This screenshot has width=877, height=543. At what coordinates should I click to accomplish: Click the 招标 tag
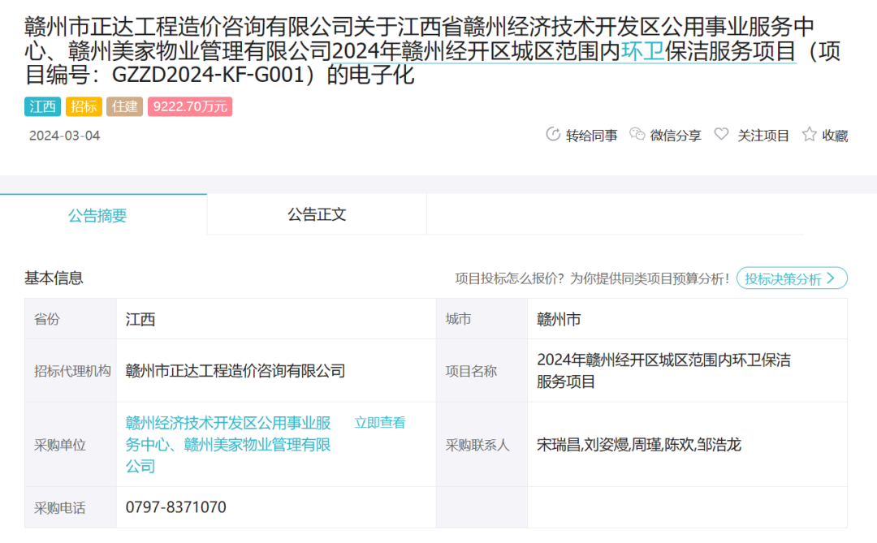84,106
